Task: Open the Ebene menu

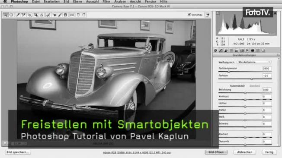Action: click(x=77, y=1)
